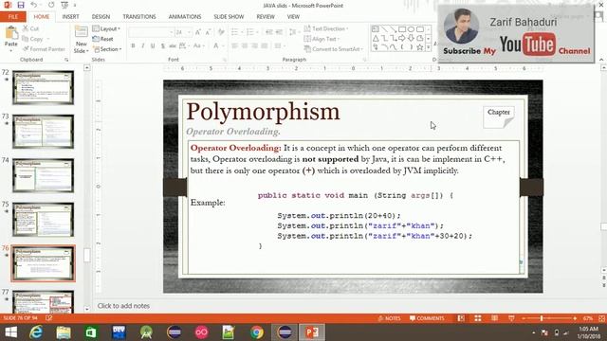
Task: Launch Slide Show from status bar
Action: coord(511,318)
